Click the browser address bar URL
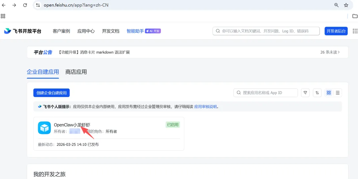 pyautogui.click(x=76, y=5)
